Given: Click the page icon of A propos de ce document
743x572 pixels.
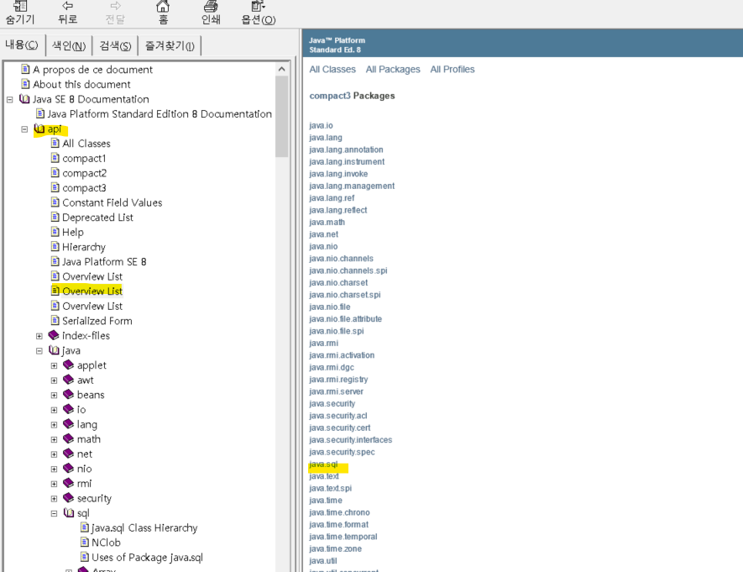Looking at the screenshot, I should click(25, 69).
